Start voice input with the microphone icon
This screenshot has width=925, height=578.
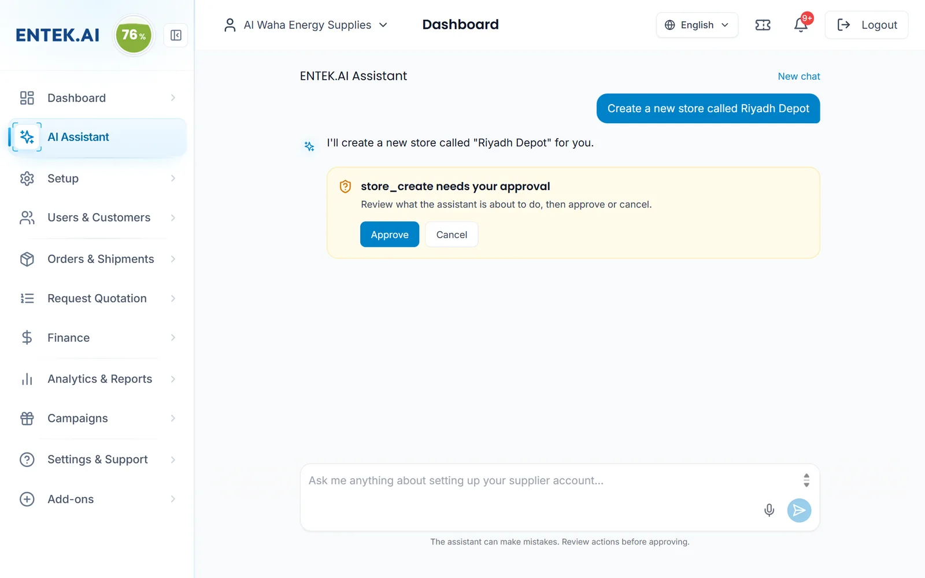coord(769,510)
